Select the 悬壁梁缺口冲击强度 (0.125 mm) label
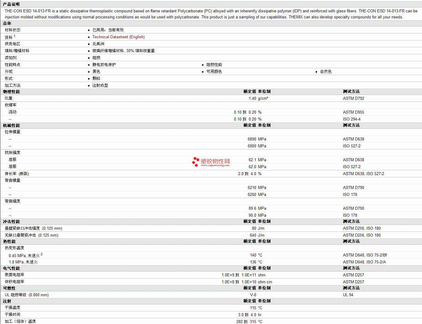This screenshot has width=422, height=324. click(33, 228)
